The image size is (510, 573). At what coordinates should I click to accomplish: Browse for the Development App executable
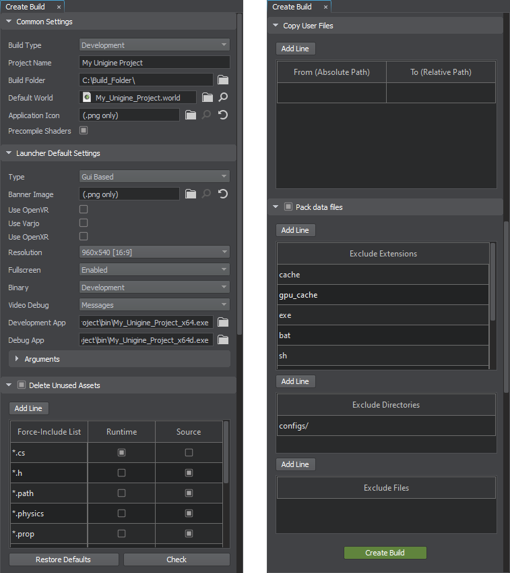pos(223,323)
